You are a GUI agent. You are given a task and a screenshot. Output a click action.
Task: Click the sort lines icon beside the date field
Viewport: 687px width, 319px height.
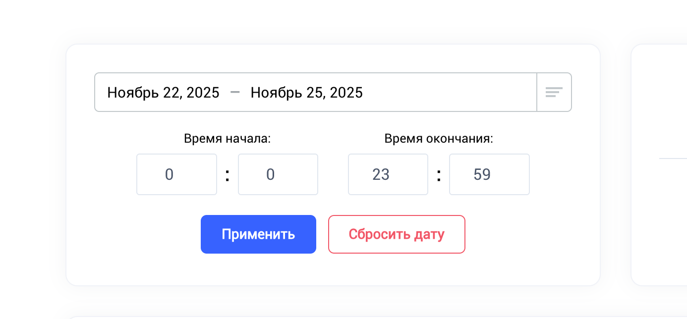[554, 92]
